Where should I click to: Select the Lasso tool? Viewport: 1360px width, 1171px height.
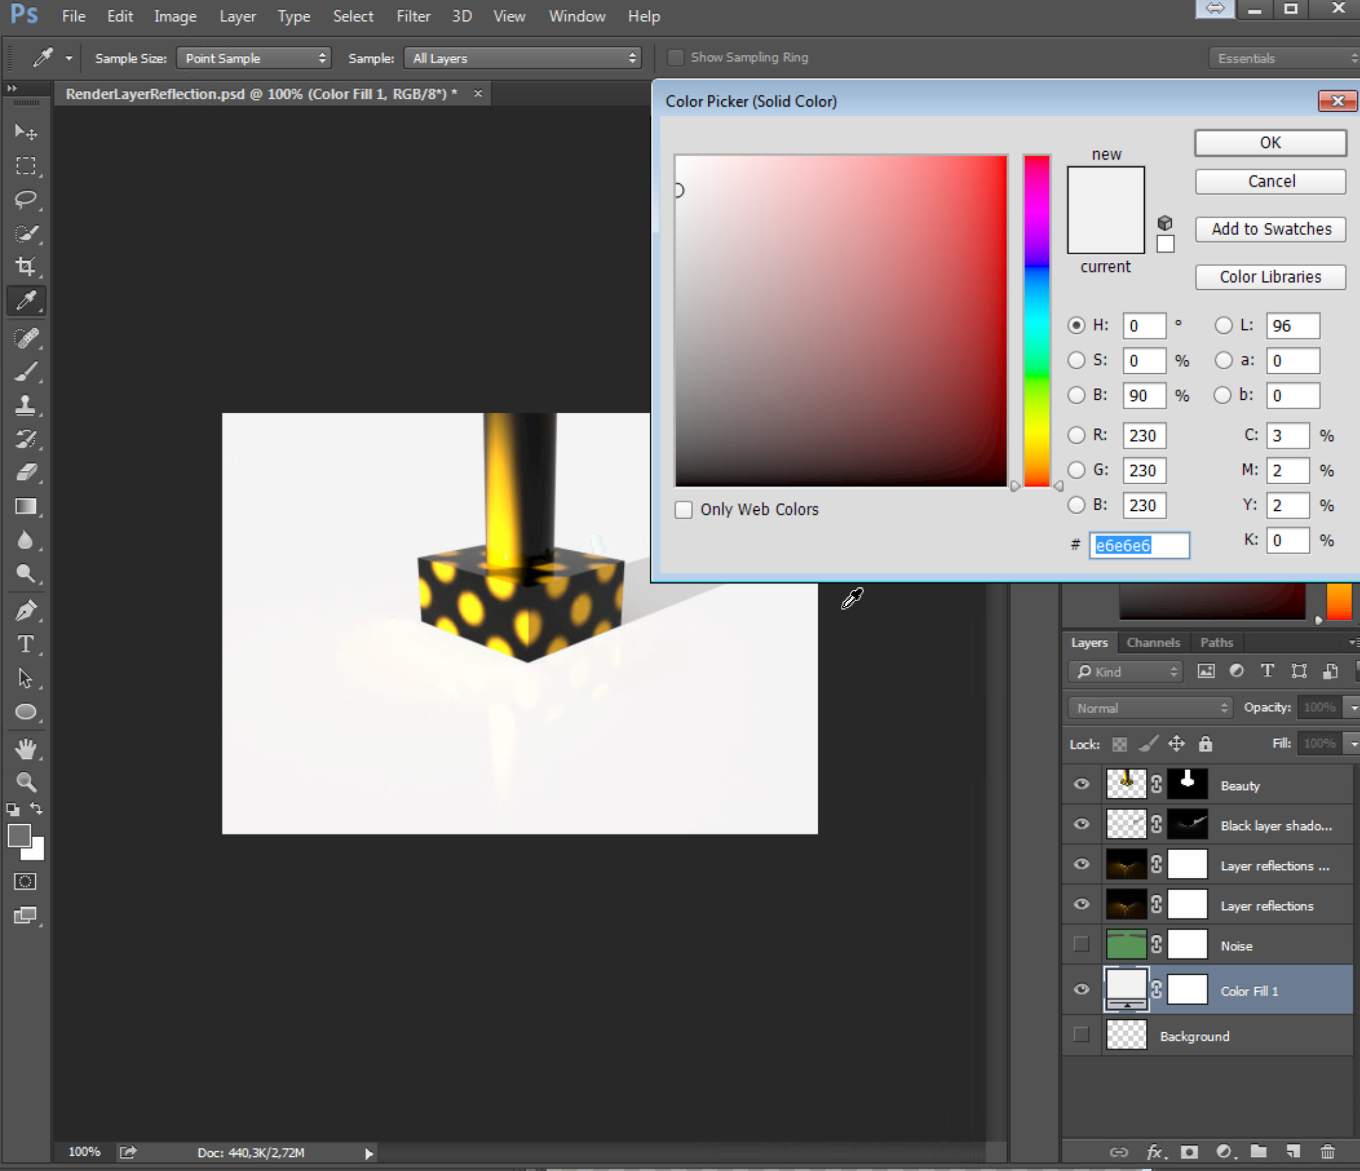pos(25,199)
